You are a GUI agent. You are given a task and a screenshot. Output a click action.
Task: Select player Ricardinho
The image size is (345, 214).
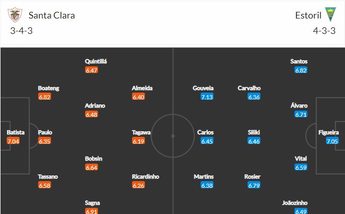coord(145,176)
